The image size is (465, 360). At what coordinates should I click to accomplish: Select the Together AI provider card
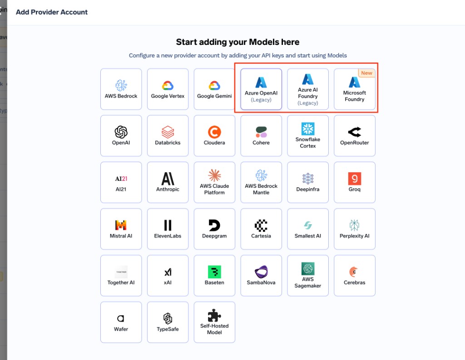coord(121,276)
